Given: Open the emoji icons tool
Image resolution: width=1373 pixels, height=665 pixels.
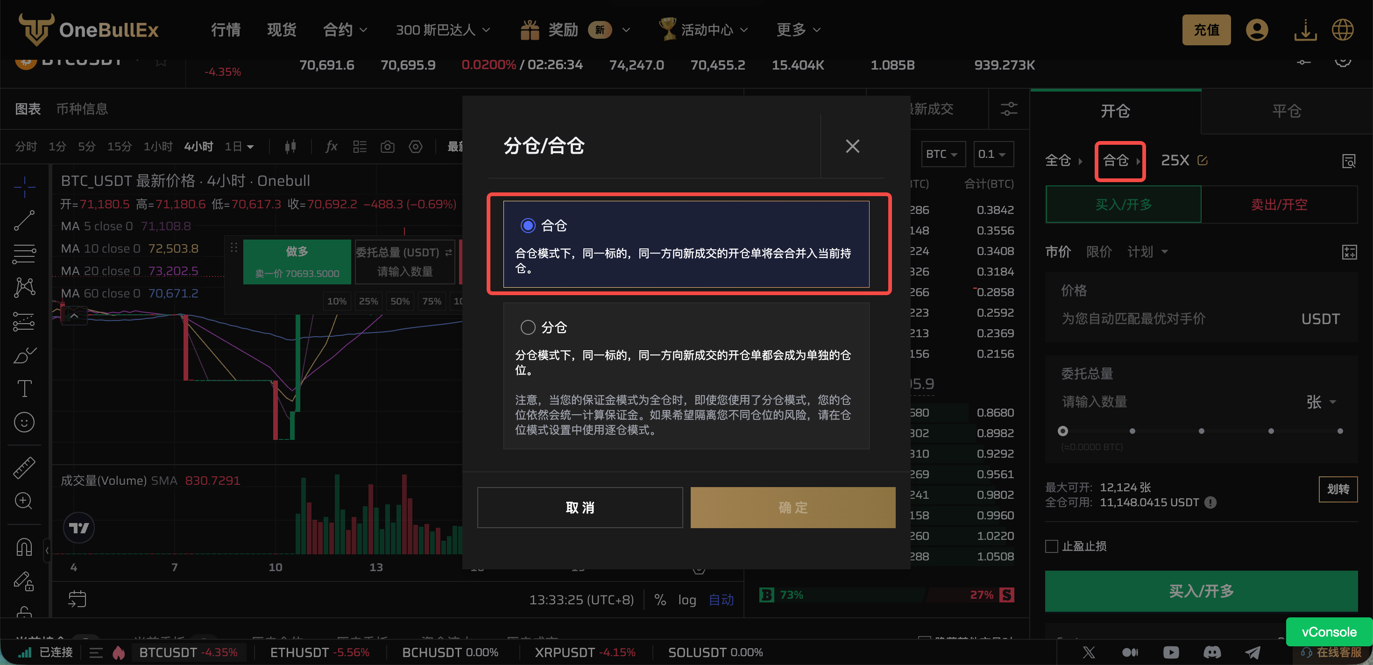Looking at the screenshot, I should click(x=24, y=423).
